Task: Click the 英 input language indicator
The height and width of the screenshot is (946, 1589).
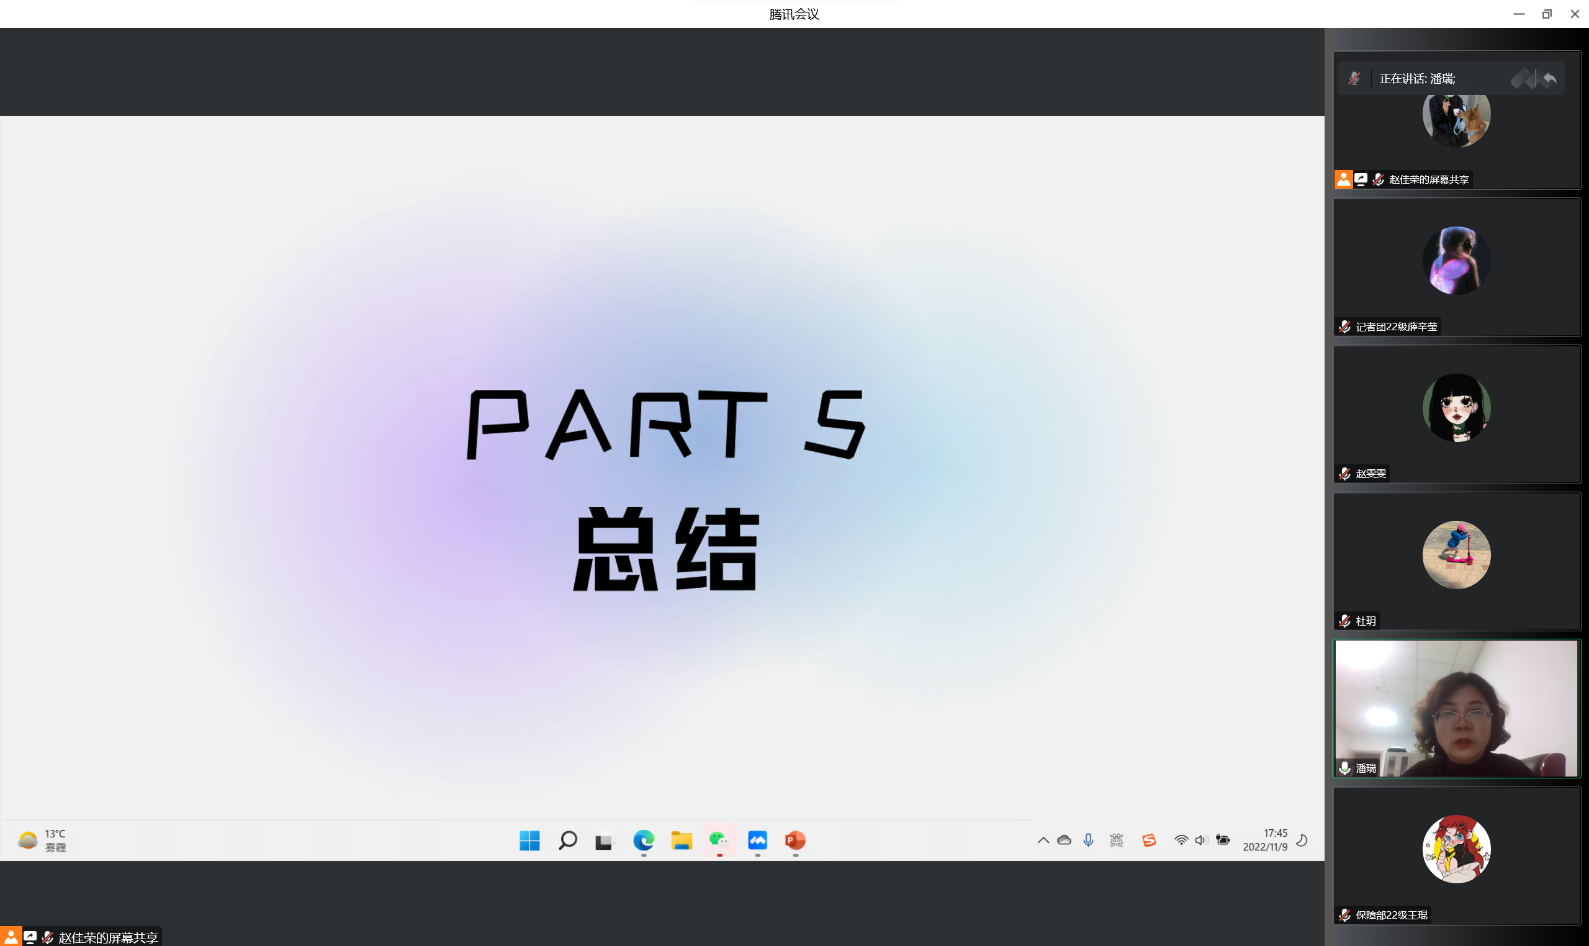Action: pyautogui.click(x=1116, y=840)
